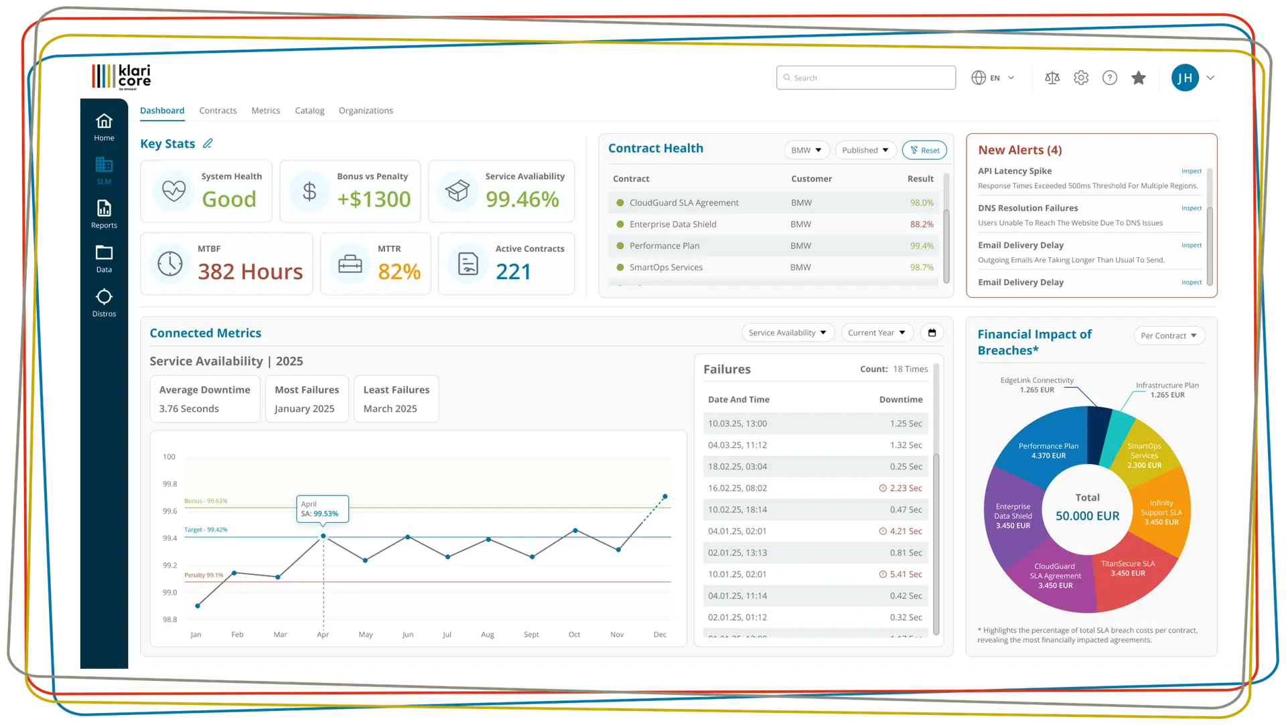
Task: Click the Service Availability box icon
Action: 457,191
